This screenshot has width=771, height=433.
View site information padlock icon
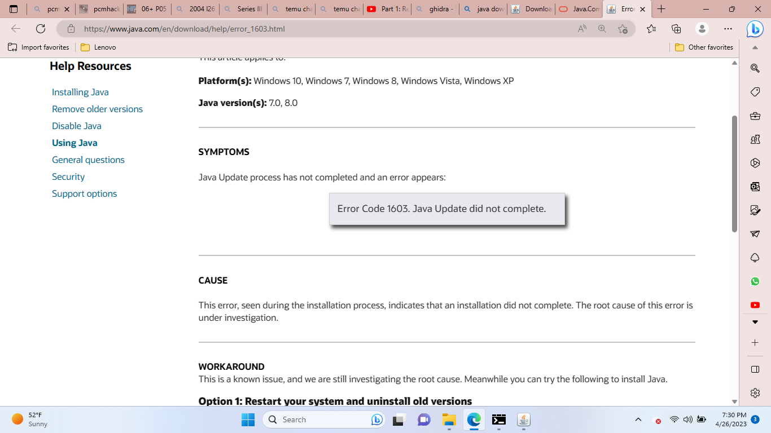point(71,29)
